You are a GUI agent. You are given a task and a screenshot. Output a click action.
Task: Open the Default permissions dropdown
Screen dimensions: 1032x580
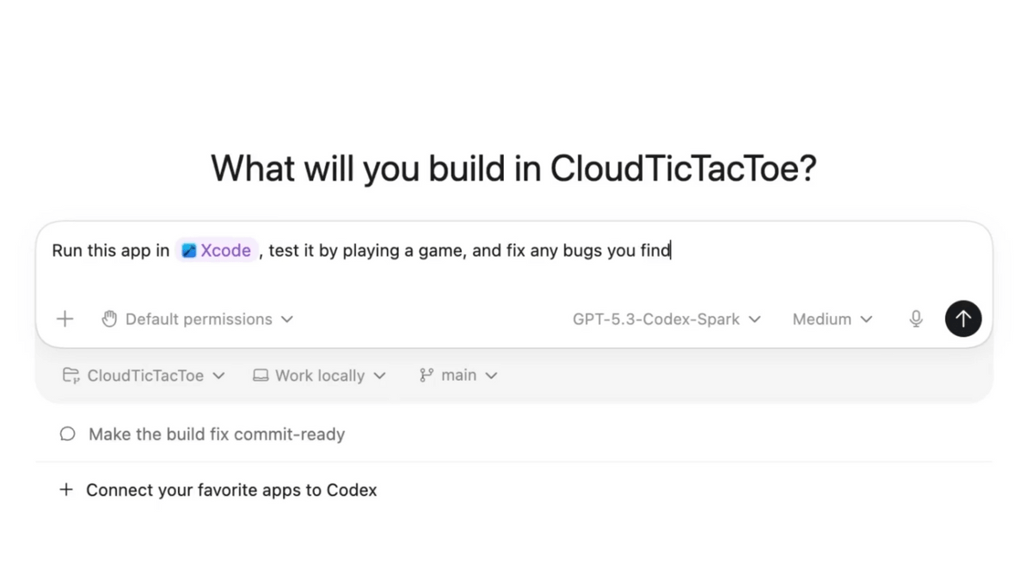tap(199, 319)
